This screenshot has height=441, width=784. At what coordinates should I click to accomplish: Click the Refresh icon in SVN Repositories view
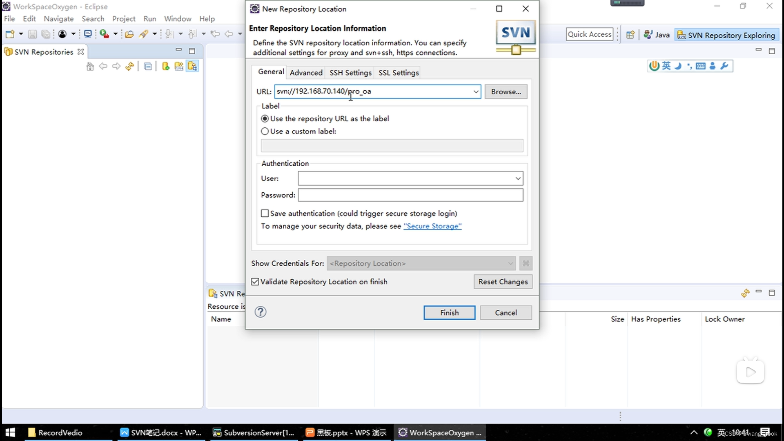pos(130,66)
